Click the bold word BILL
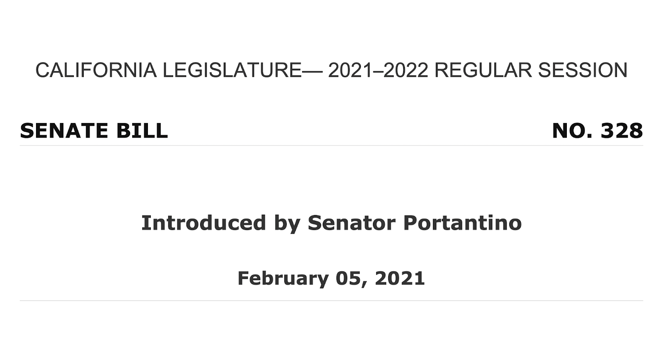 coord(142,131)
